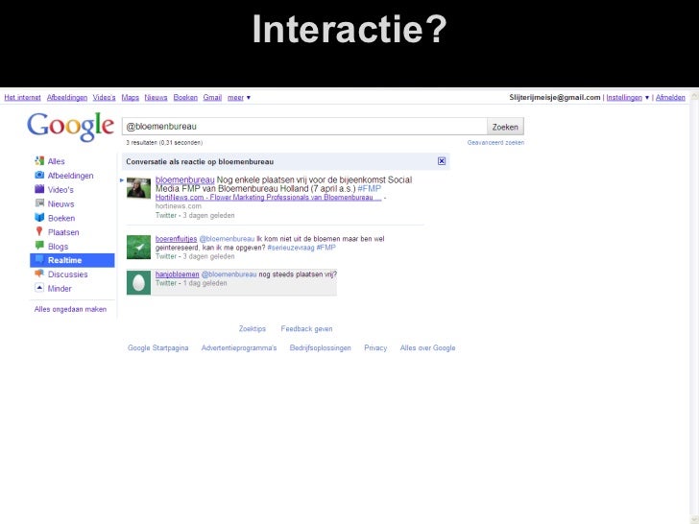Open Het internet in top navigation
The width and height of the screenshot is (699, 524).
pyautogui.click(x=22, y=98)
